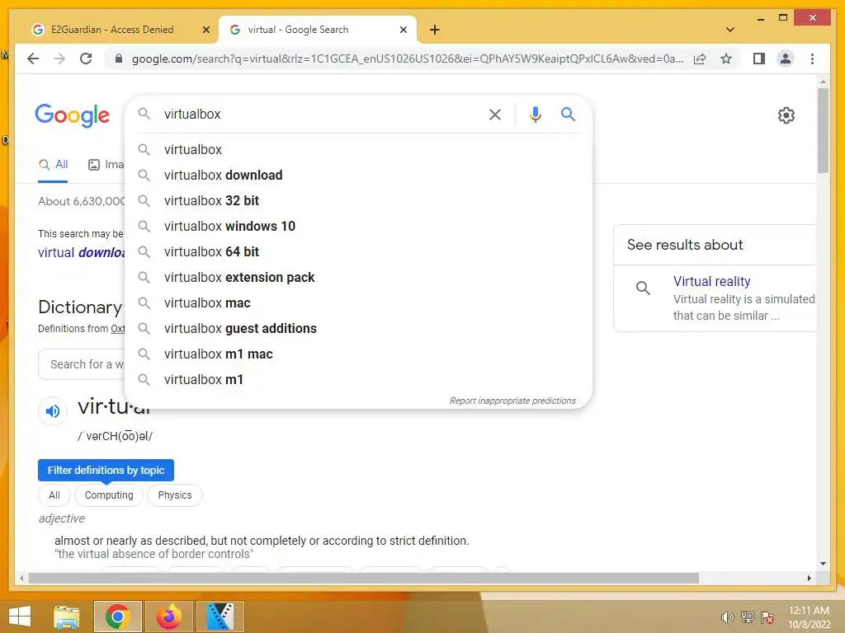Select the All results tab
Viewport: 845px width, 633px height.
pyautogui.click(x=53, y=165)
